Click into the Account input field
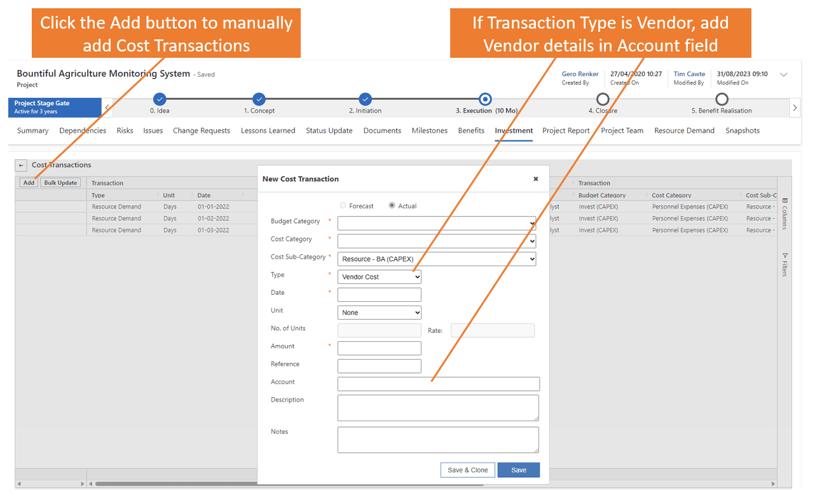The height and width of the screenshot is (500, 815). coord(438,384)
